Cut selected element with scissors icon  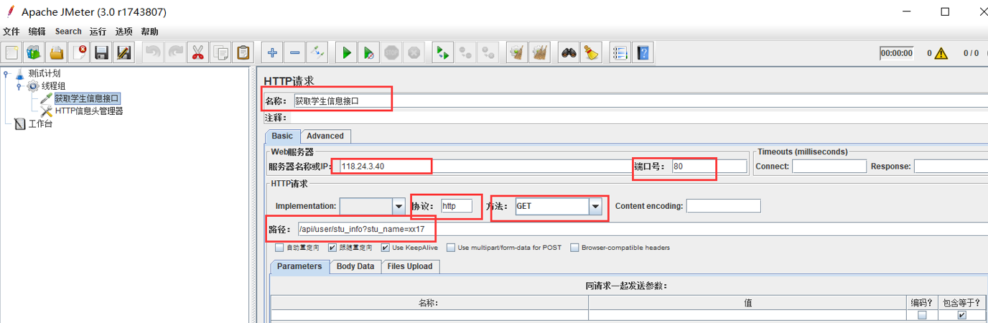[x=198, y=52]
